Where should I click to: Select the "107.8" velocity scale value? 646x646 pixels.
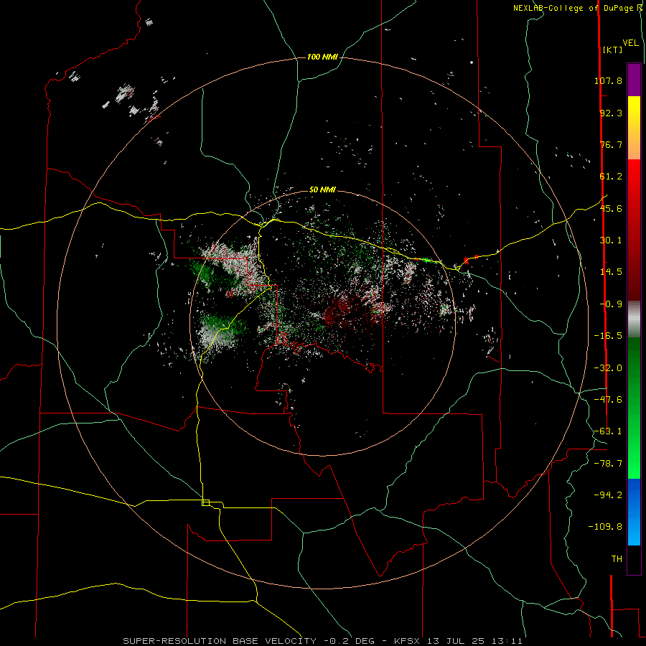(x=608, y=80)
